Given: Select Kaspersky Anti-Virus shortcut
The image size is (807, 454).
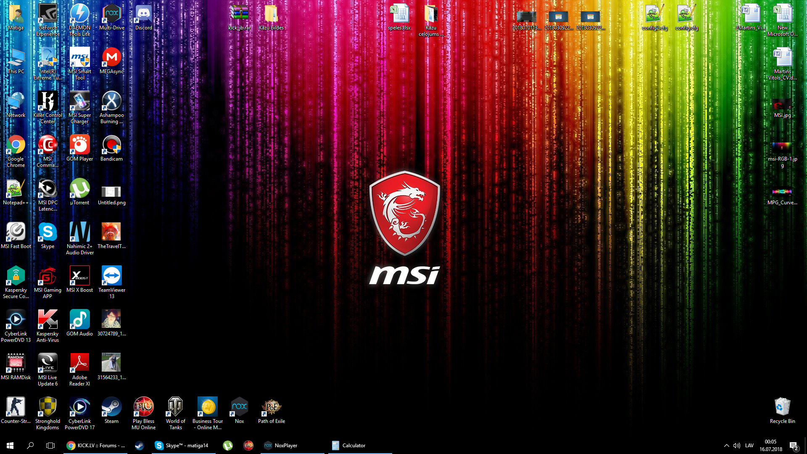Looking at the screenshot, I should click(x=47, y=326).
